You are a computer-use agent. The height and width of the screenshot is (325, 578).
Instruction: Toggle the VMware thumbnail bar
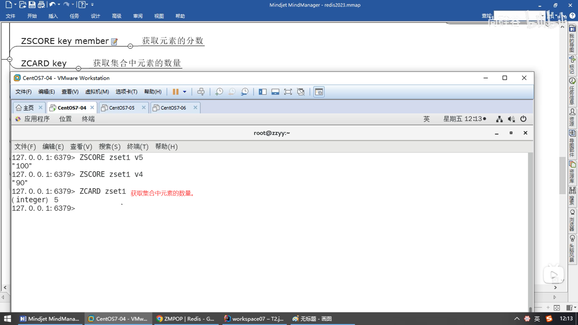(x=275, y=92)
